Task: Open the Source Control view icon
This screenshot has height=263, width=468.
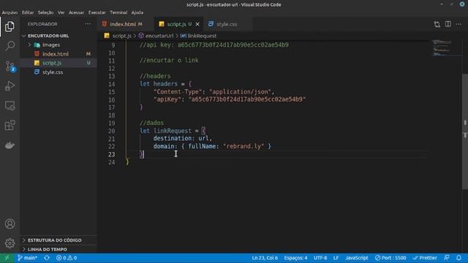Action: click(10, 66)
